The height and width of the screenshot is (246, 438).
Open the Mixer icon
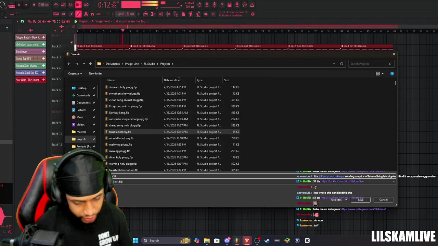click(168, 14)
